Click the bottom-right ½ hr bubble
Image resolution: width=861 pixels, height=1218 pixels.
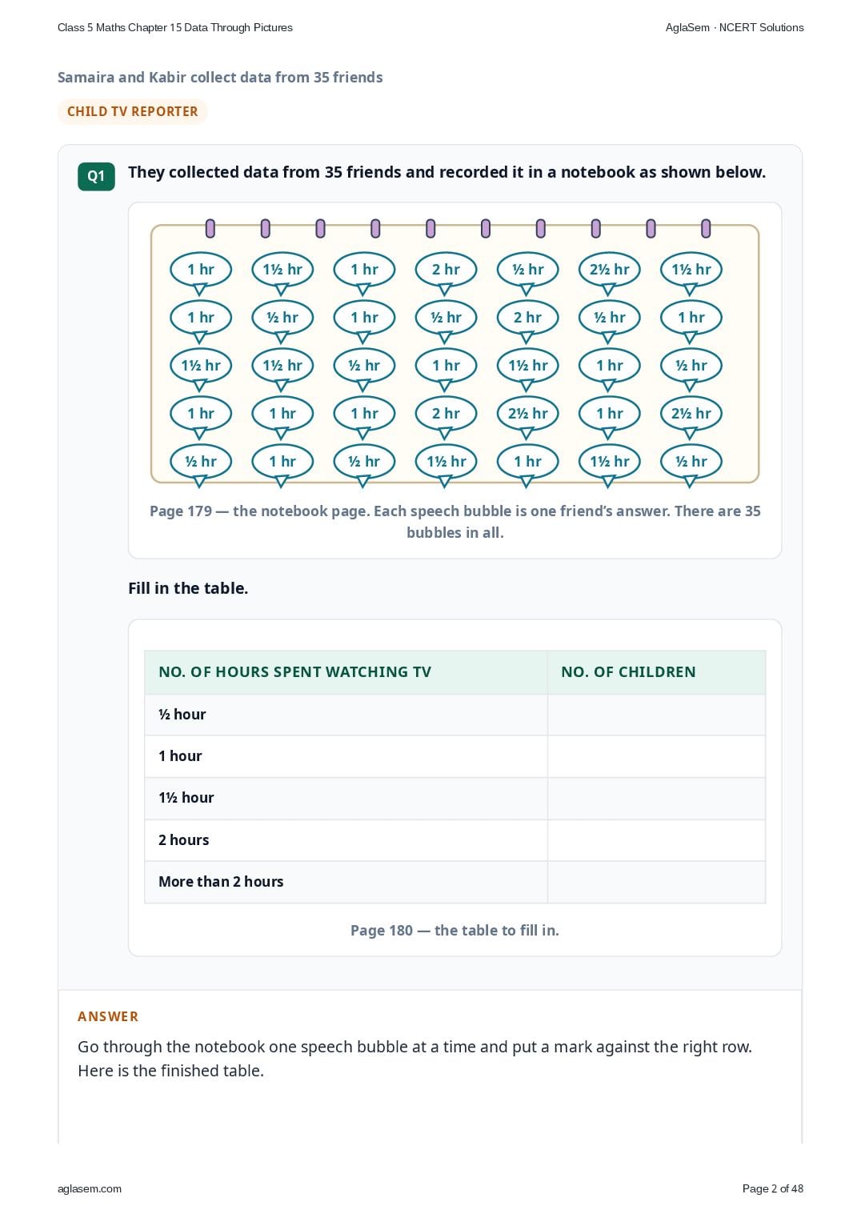691,462
